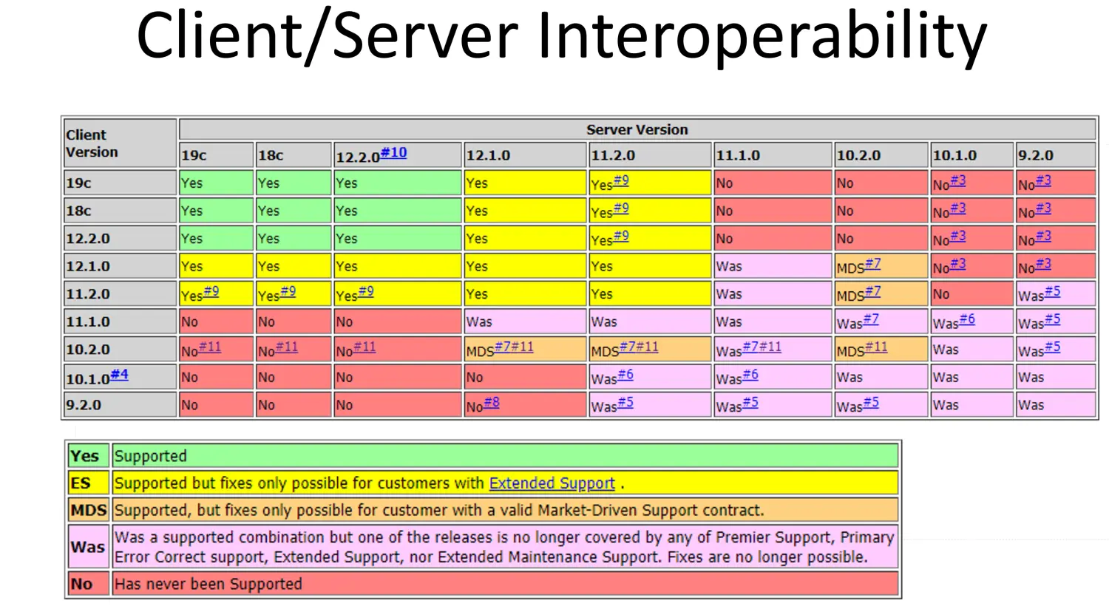Click MDS #7 footnote in client 12.1.0 row
The image size is (1109, 609).
(872, 264)
